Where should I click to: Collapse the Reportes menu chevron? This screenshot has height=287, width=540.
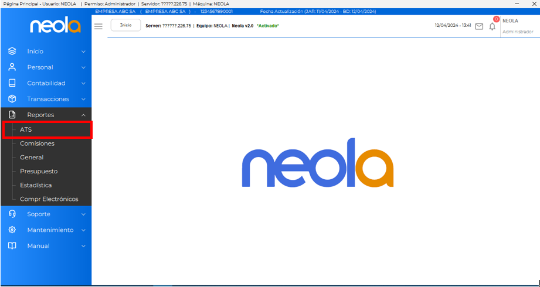point(83,115)
